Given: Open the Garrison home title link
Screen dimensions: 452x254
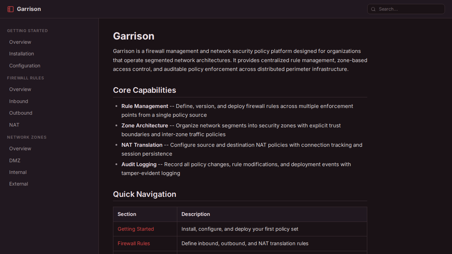Looking at the screenshot, I should tap(29, 9).
